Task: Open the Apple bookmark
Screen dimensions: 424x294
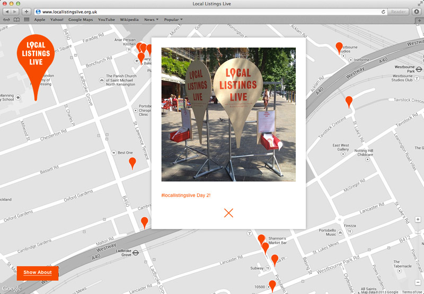Action: [40, 20]
